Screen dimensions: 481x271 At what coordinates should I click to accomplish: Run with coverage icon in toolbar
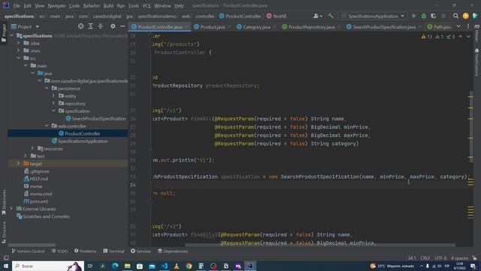click(433, 16)
